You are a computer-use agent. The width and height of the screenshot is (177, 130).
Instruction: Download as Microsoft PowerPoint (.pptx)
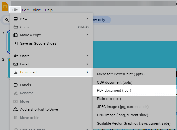[134, 74]
